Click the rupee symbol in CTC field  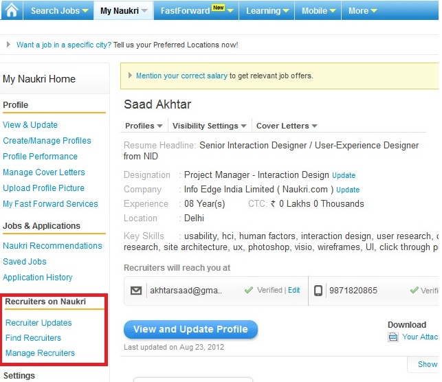[273, 203]
